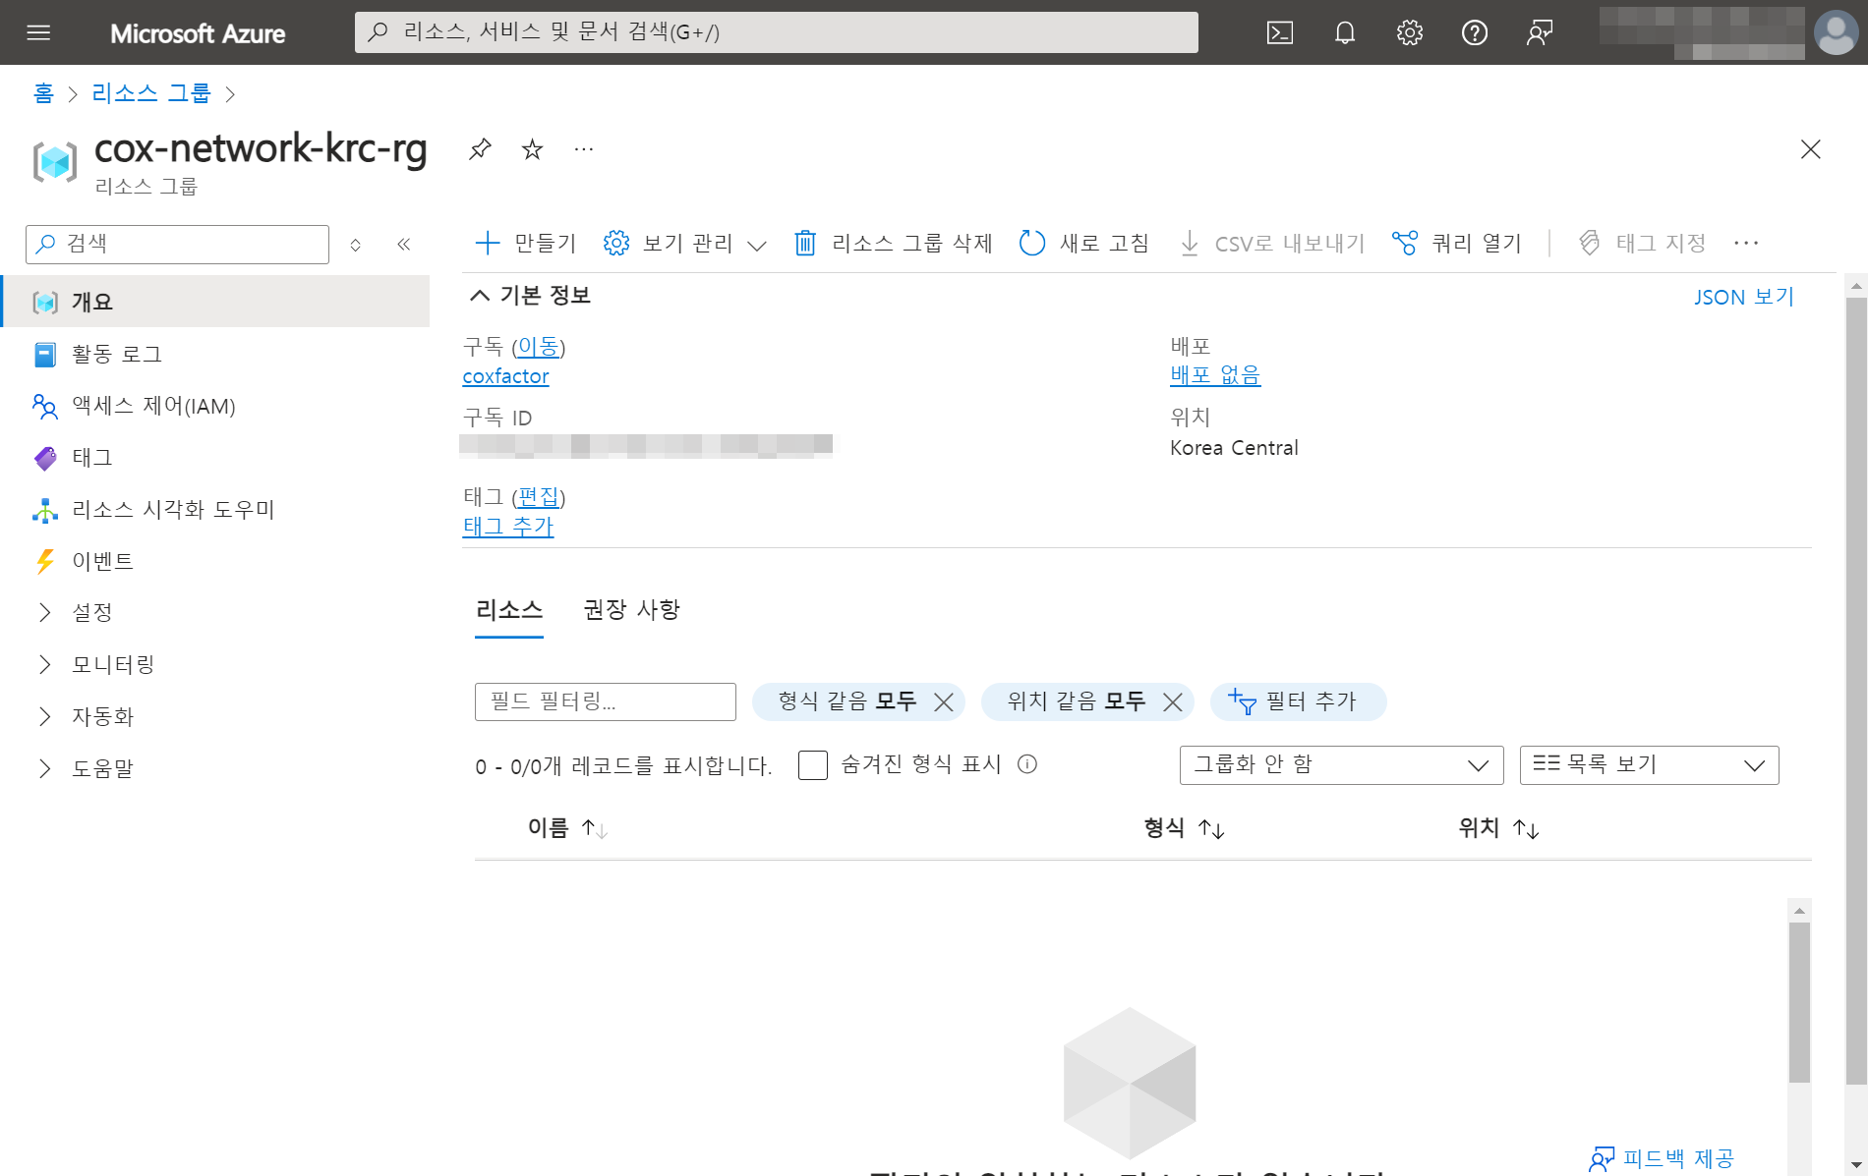Expand the 자동화 section
The width and height of the screenshot is (1868, 1176).
[215, 716]
